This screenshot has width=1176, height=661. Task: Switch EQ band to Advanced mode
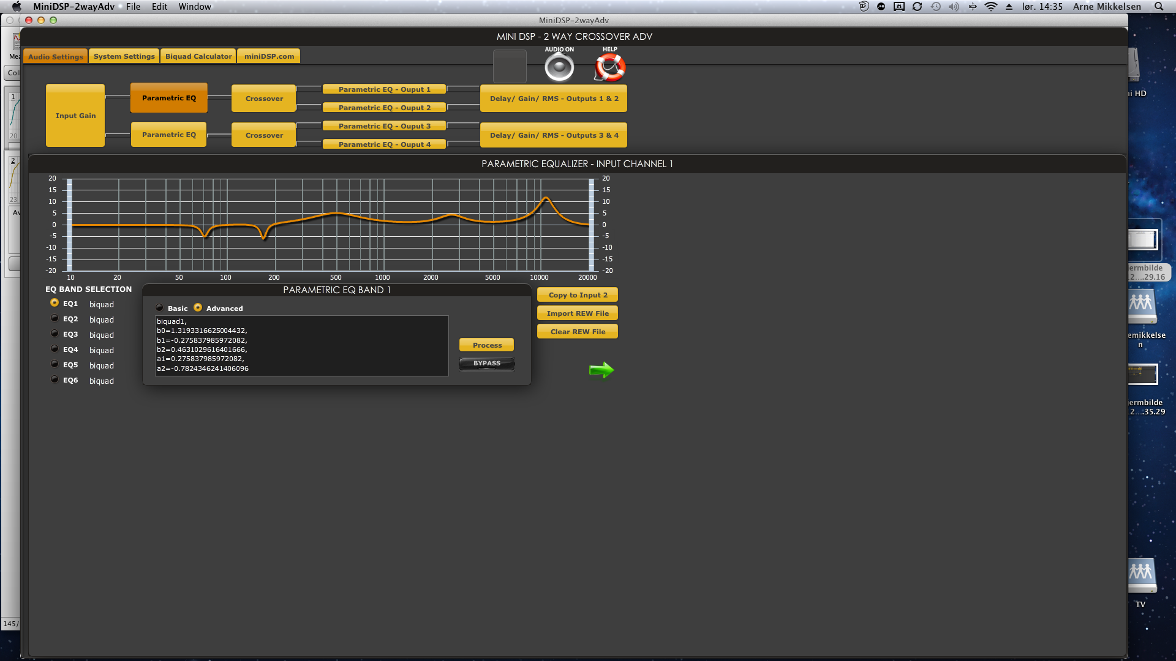click(x=198, y=308)
